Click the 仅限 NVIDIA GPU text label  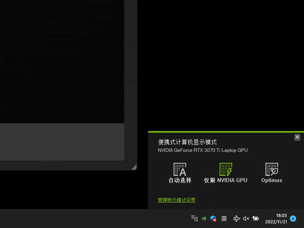point(226,180)
